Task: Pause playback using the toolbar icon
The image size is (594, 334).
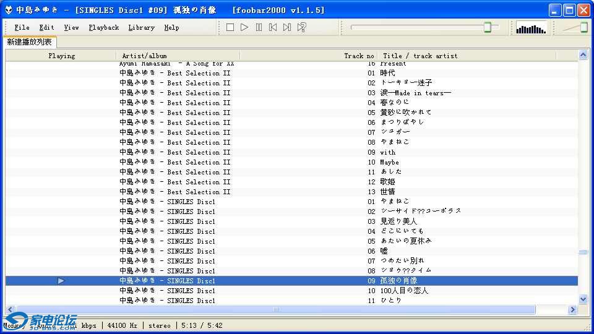Action: [x=259, y=27]
